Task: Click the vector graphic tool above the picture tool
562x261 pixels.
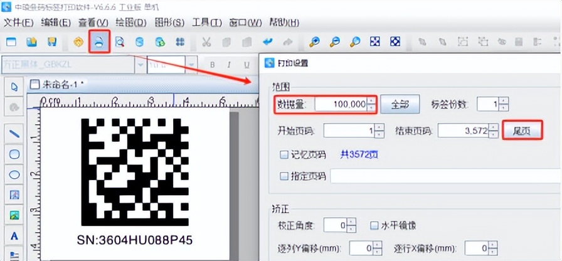Action: pos(14,195)
